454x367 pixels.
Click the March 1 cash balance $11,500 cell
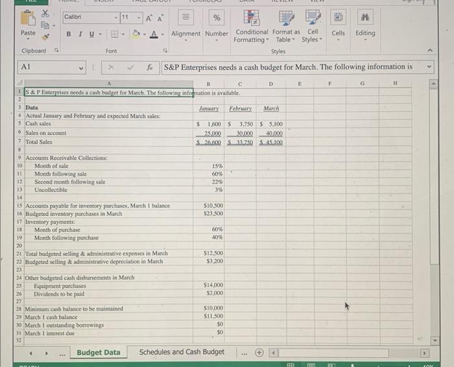click(x=208, y=316)
